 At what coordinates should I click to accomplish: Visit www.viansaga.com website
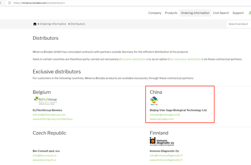pos(162,119)
